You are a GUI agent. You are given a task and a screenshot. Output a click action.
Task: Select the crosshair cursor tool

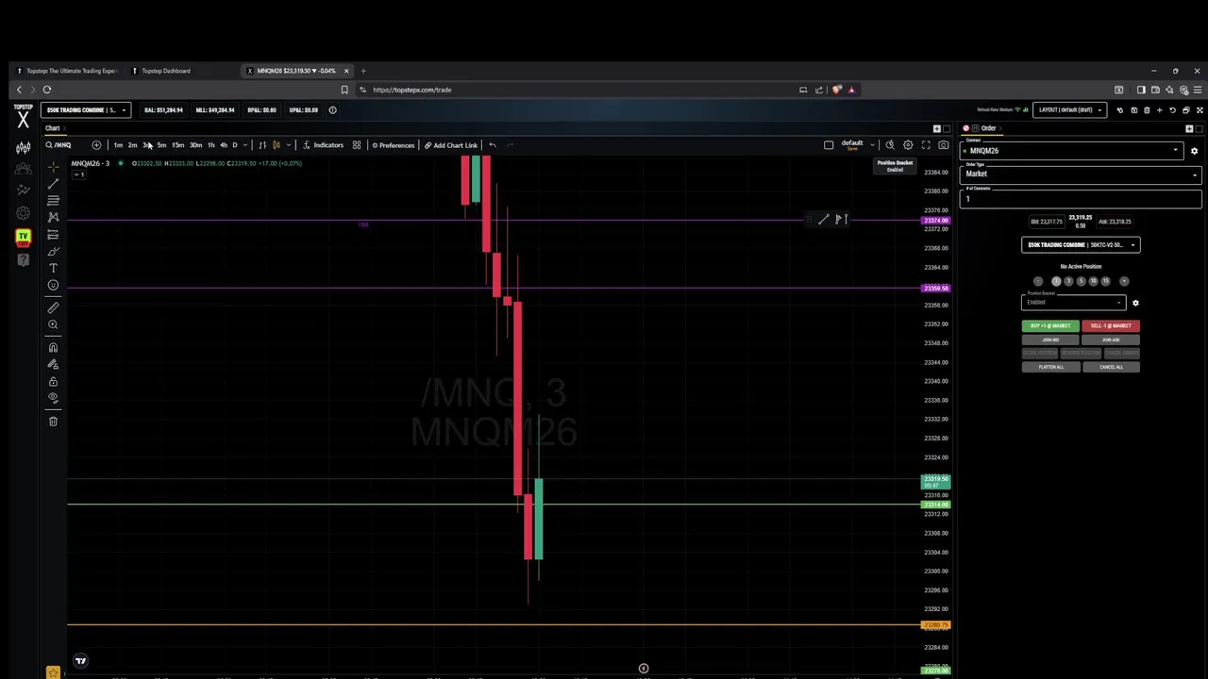point(53,167)
